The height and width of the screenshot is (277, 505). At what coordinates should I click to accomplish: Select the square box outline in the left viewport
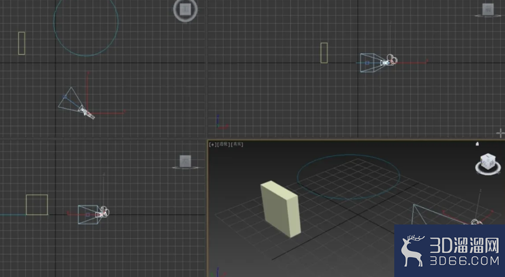37,205
